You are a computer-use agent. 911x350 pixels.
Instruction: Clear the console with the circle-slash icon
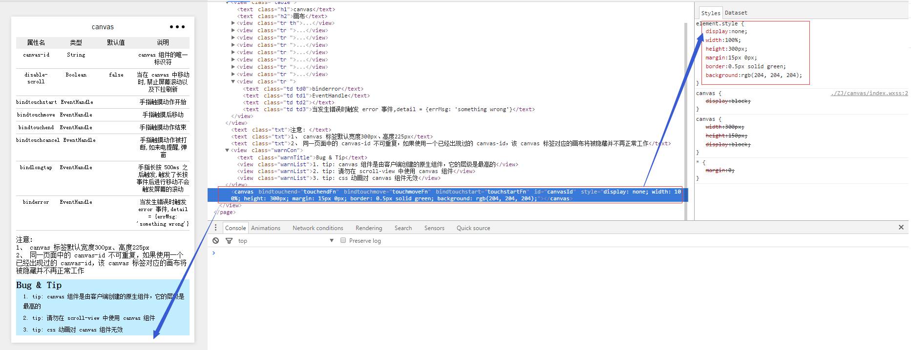(x=216, y=241)
